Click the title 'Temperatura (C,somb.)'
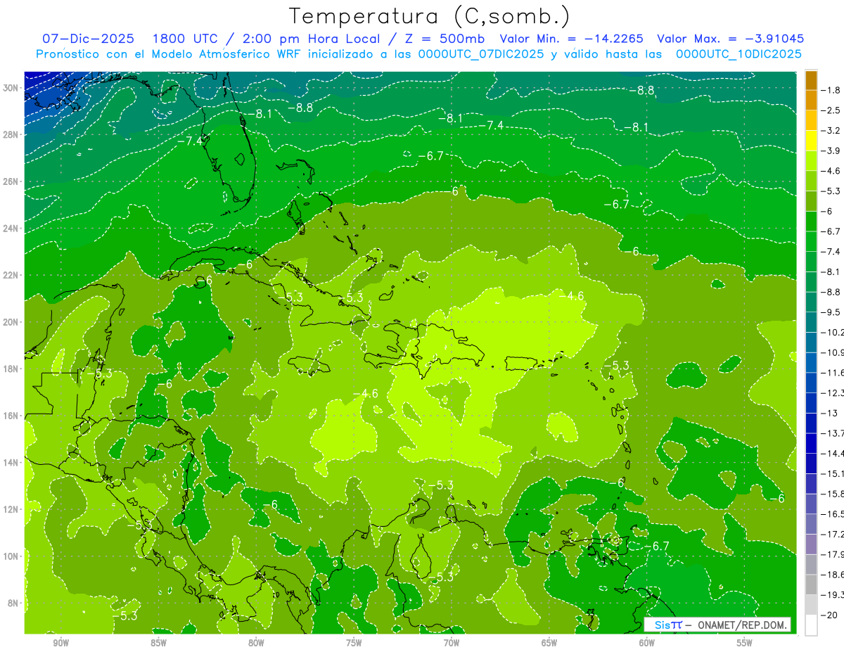844x652 pixels. tap(430, 16)
